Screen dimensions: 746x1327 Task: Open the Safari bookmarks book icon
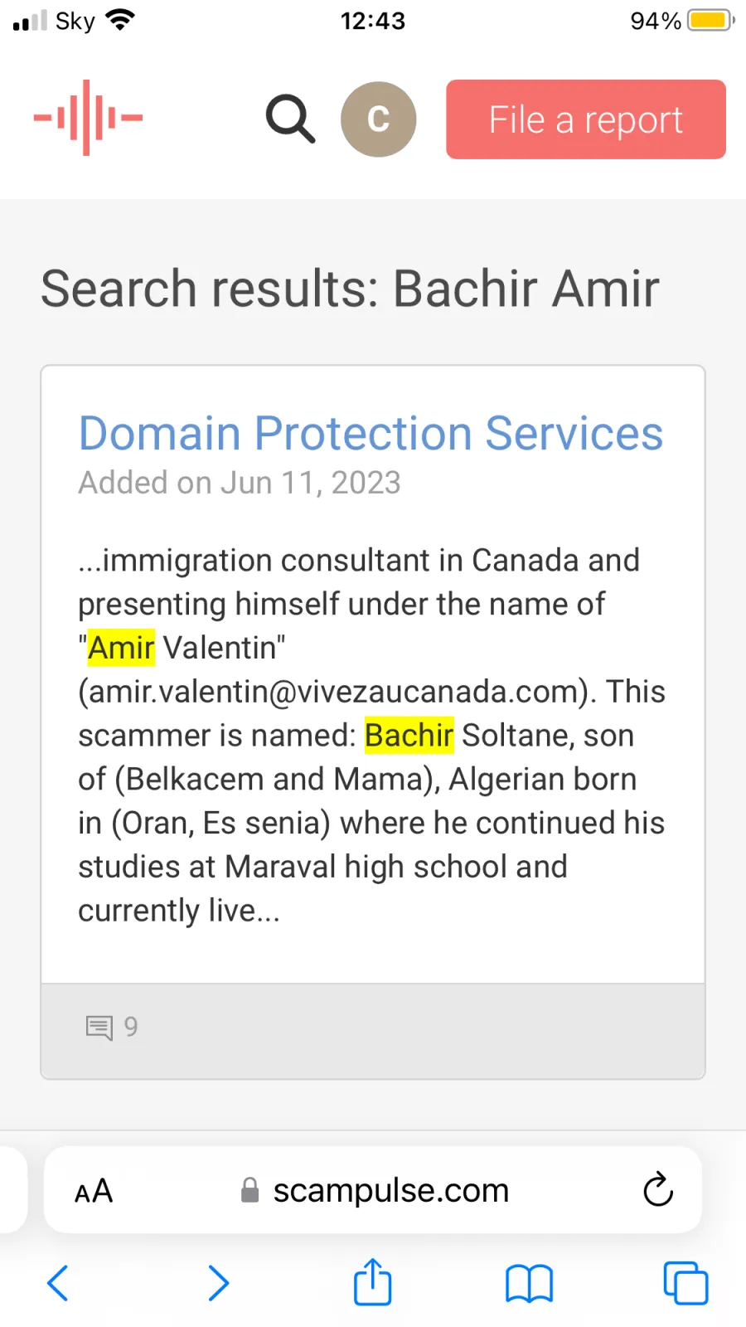529,1283
